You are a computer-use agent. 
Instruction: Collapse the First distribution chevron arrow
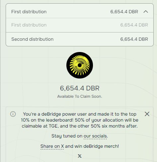tap(146, 12)
